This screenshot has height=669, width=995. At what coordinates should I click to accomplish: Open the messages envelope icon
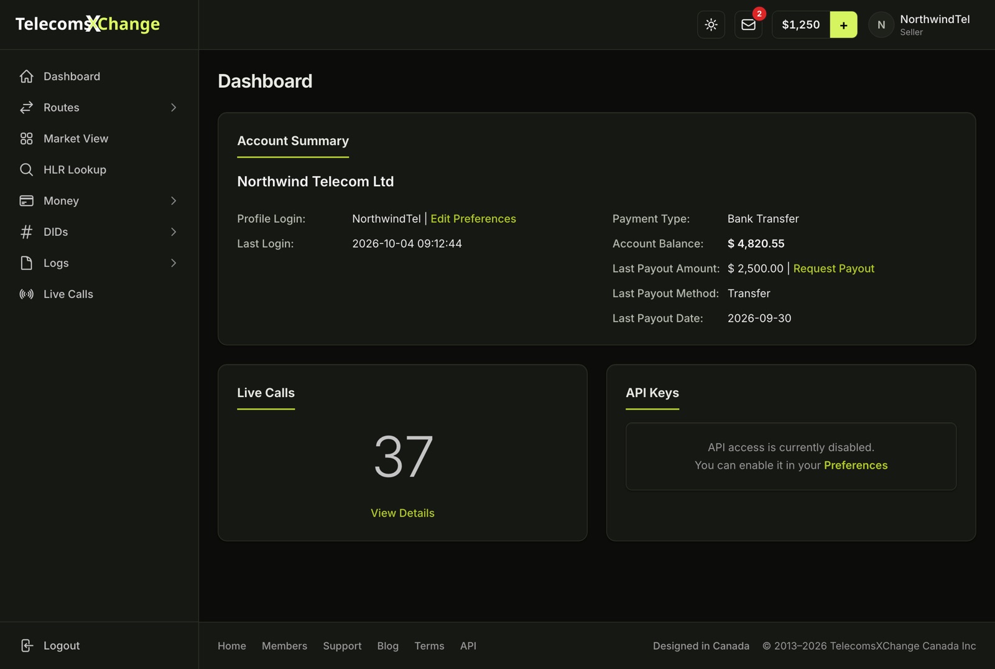pos(748,25)
